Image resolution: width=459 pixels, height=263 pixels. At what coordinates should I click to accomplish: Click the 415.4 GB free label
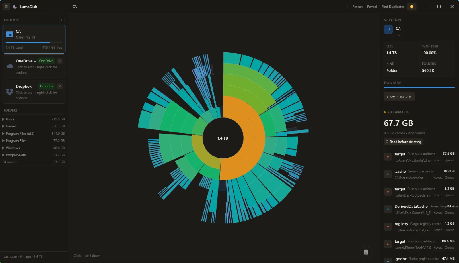click(x=52, y=48)
